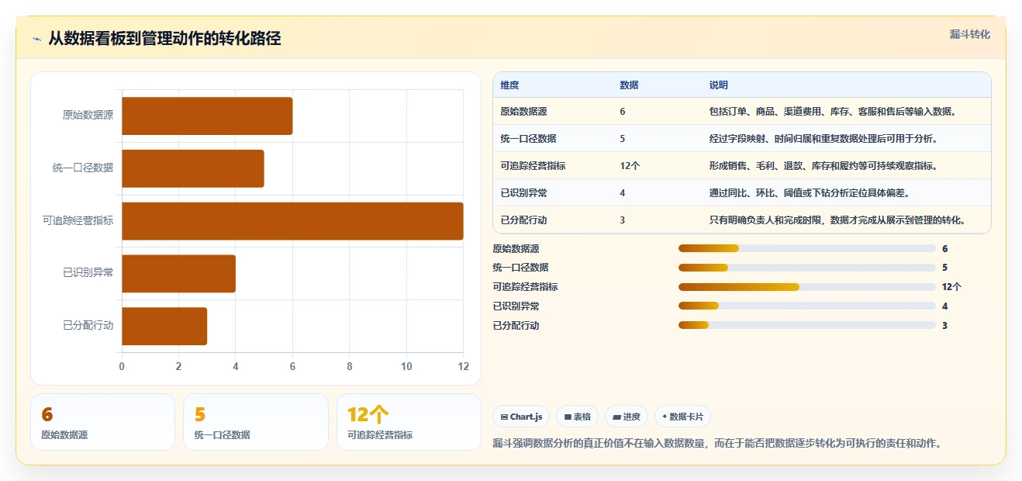Click the 统一口径数据 chart bar
The width and height of the screenshot is (1022, 481).
click(x=193, y=168)
